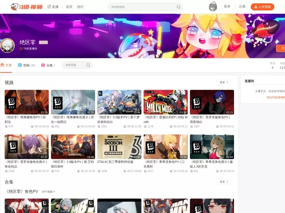Open the user avatar icon in header
Image resolution: width=285 pixels, height=213 pixels.
(213, 7)
